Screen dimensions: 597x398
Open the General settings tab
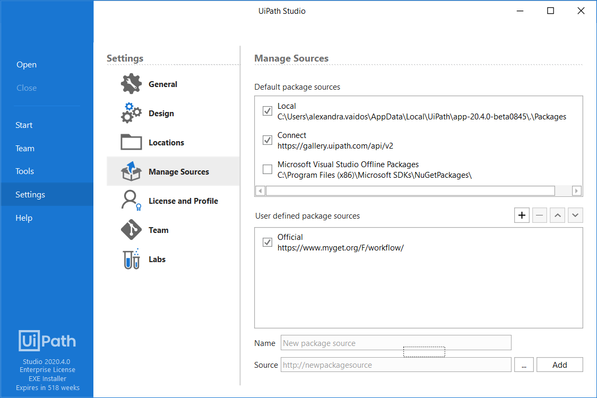[x=173, y=84]
